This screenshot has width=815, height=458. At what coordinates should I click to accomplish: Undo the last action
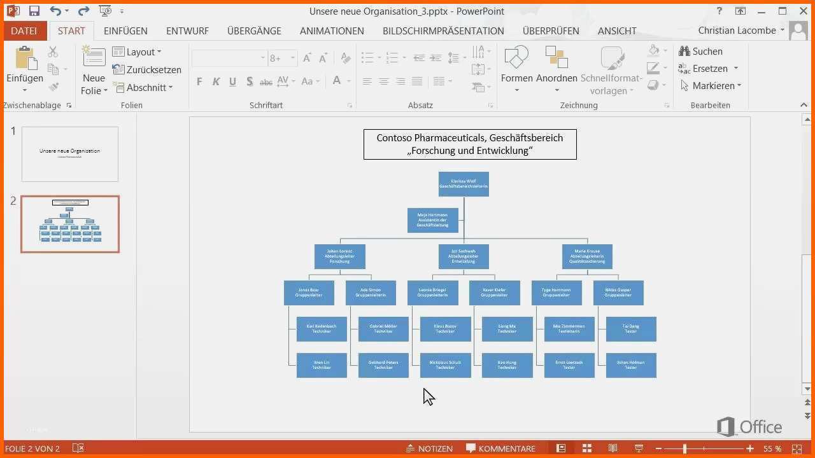tap(55, 11)
